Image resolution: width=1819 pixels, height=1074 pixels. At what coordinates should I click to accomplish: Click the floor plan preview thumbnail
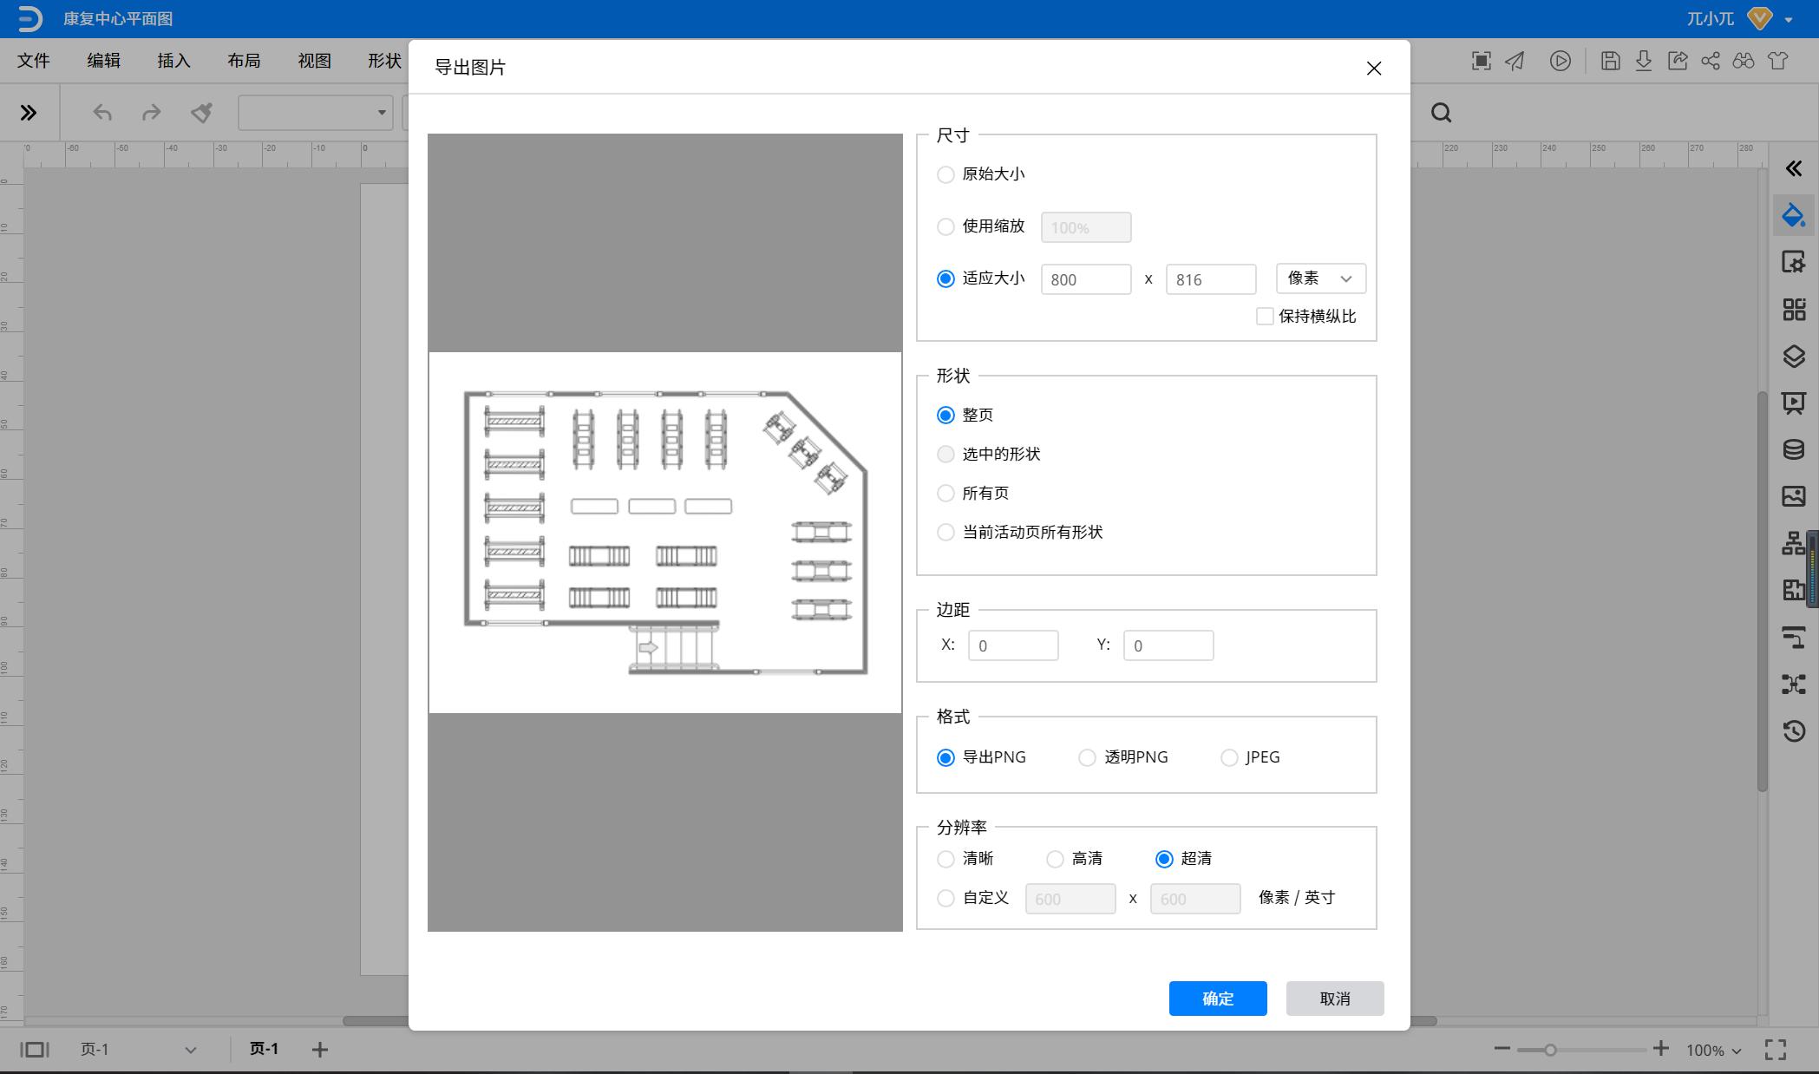[664, 531]
